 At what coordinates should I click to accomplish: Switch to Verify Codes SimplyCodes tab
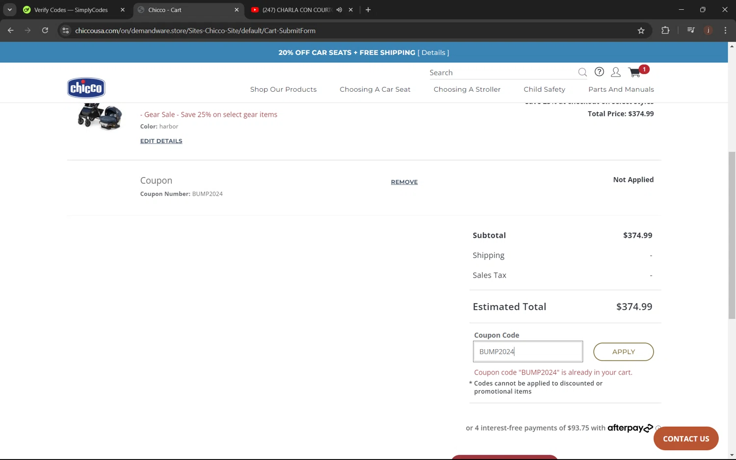click(x=71, y=10)
